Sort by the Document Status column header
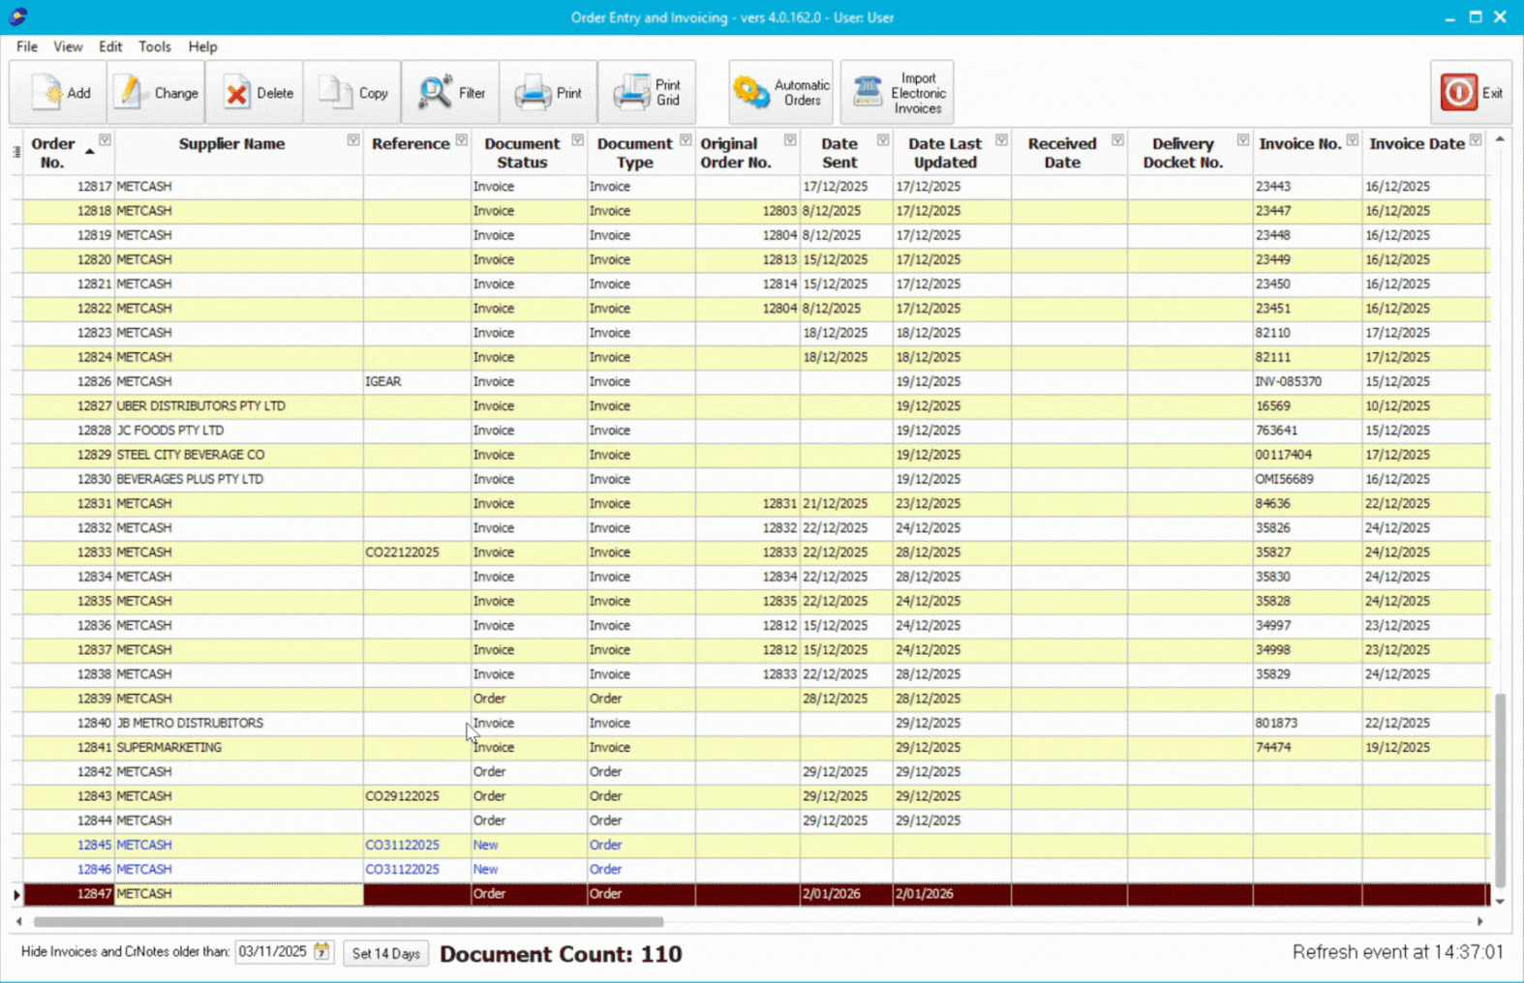This screenshot has width=1524, height=983. (x=522, y=153)
